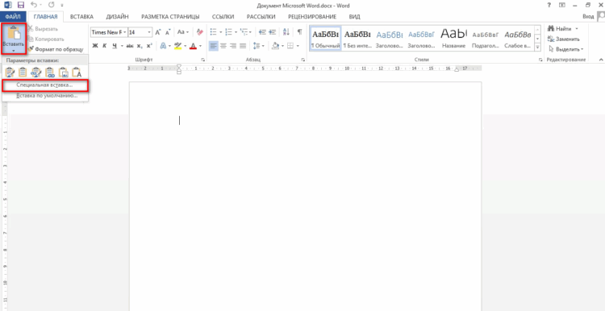Center align the paragraph
The image size is (605, 311).
(x=223, y=46)
